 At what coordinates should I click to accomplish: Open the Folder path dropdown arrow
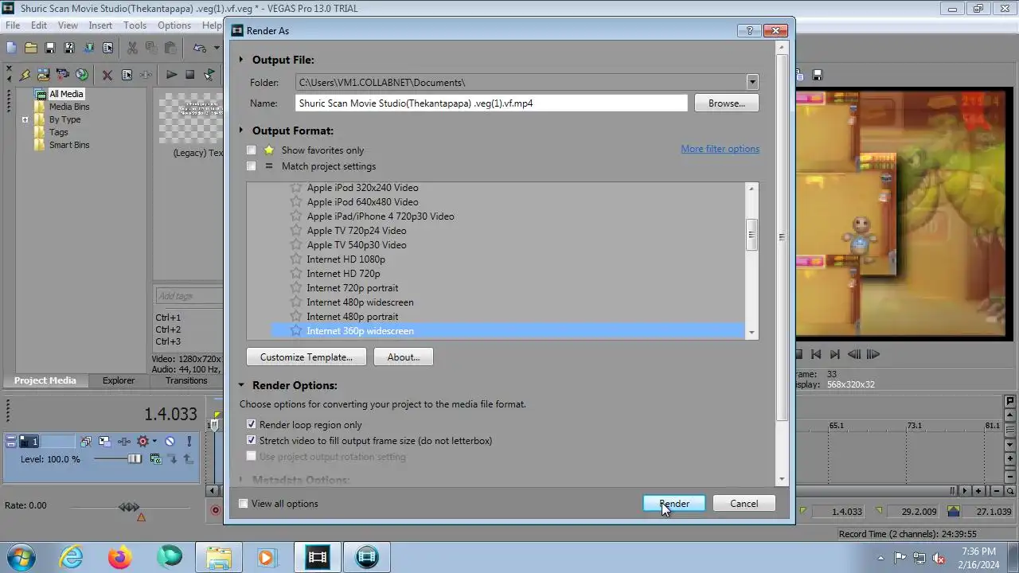(752, 82)
